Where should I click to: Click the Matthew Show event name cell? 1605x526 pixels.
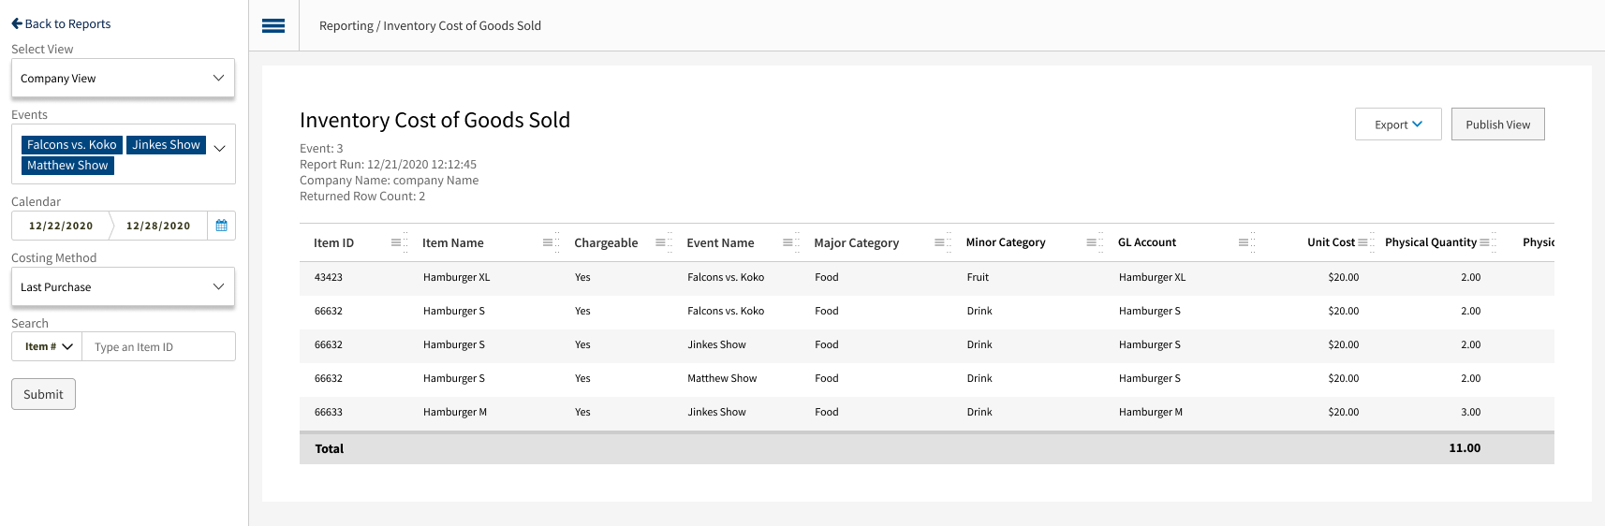click(x=722, y=378)
